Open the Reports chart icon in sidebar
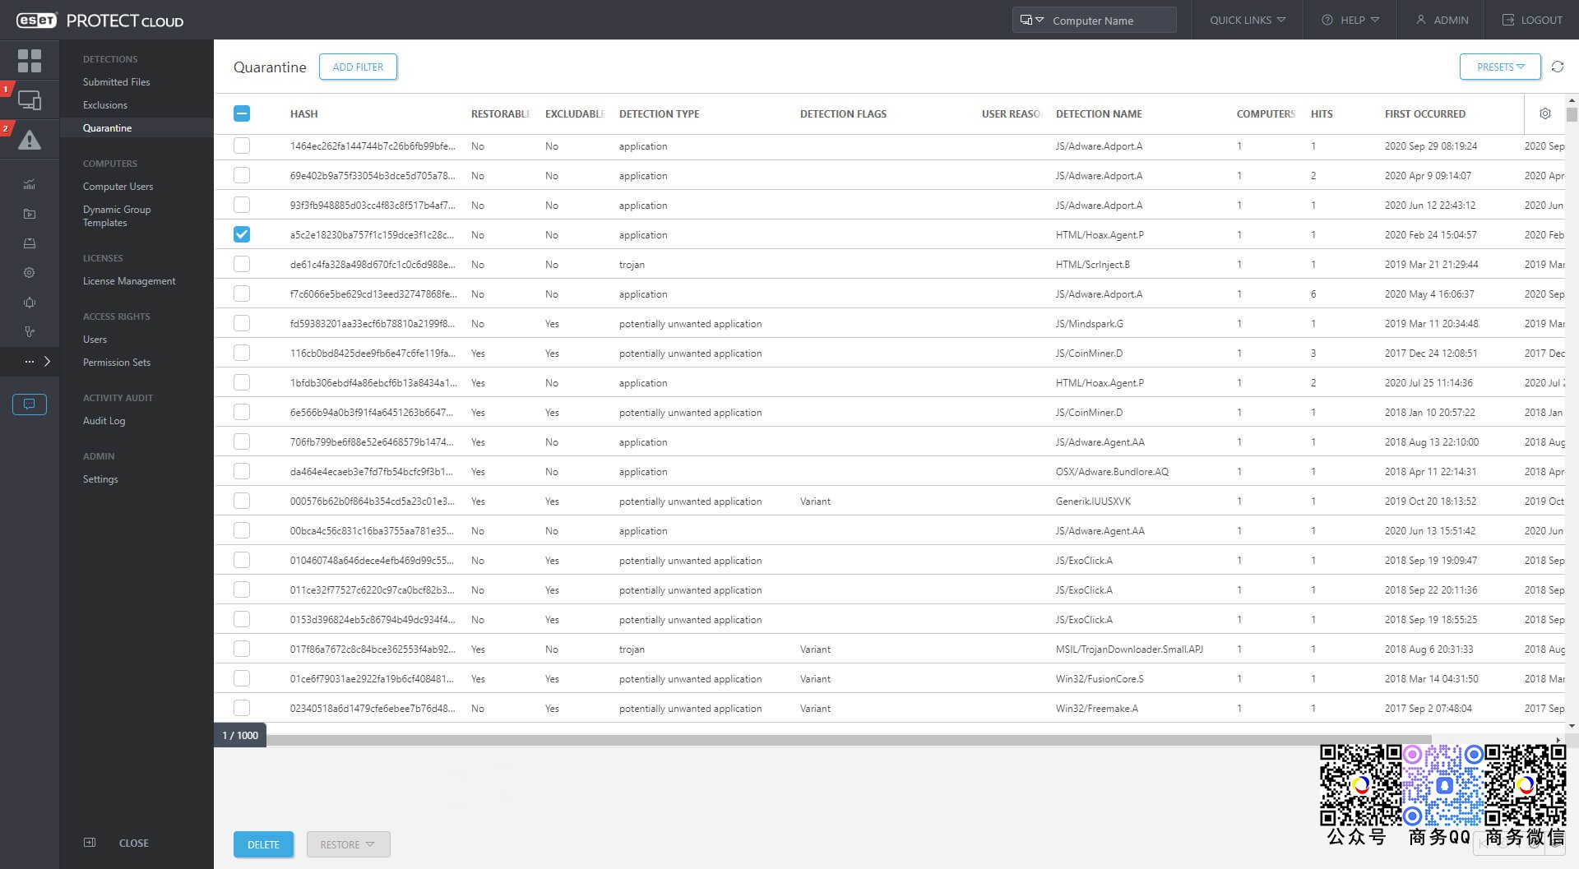 coord(30,184)
